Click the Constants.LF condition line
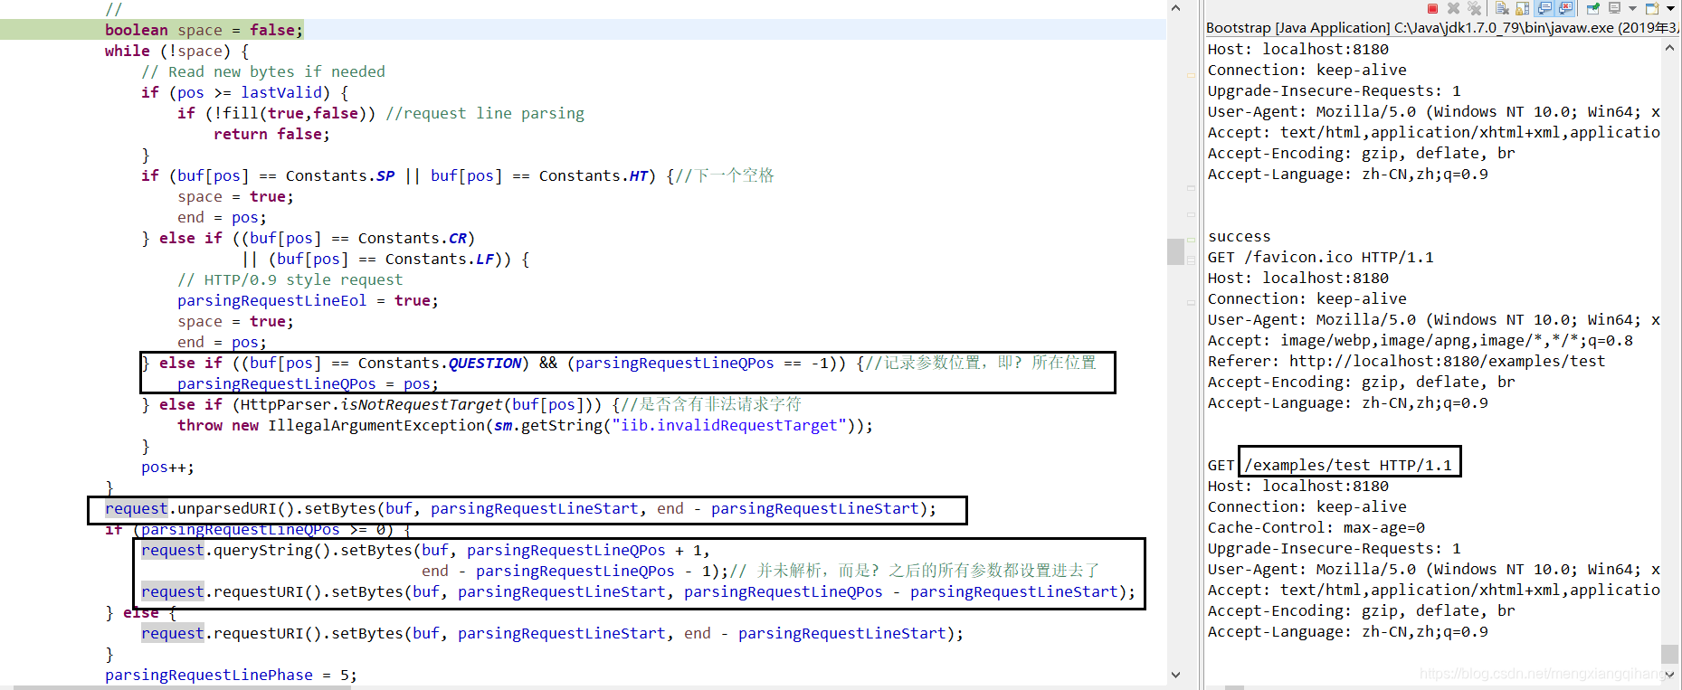Viewport: 1682px width, 690px height. [385, 259]
